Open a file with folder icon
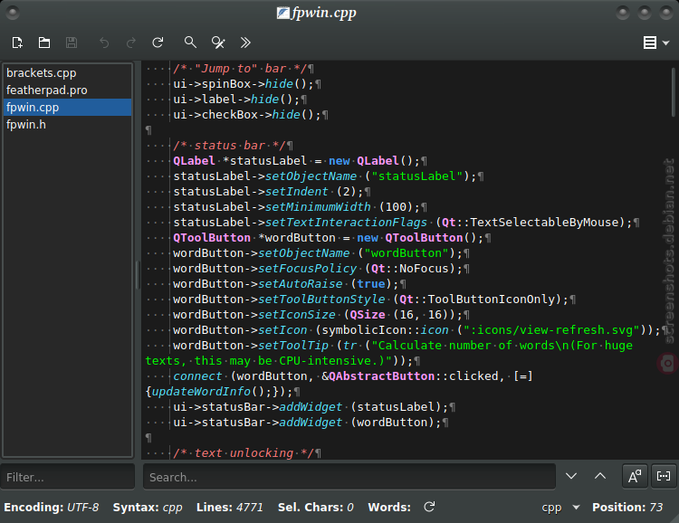Viewport: 679px width, 523px height. click(44, 43)
